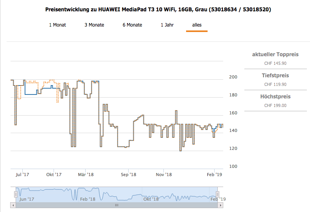Image resolution: width=310 pixels, height=212 pixels.
Task: Click the Höchstpreis heading
Action: (x=275, y=97)
